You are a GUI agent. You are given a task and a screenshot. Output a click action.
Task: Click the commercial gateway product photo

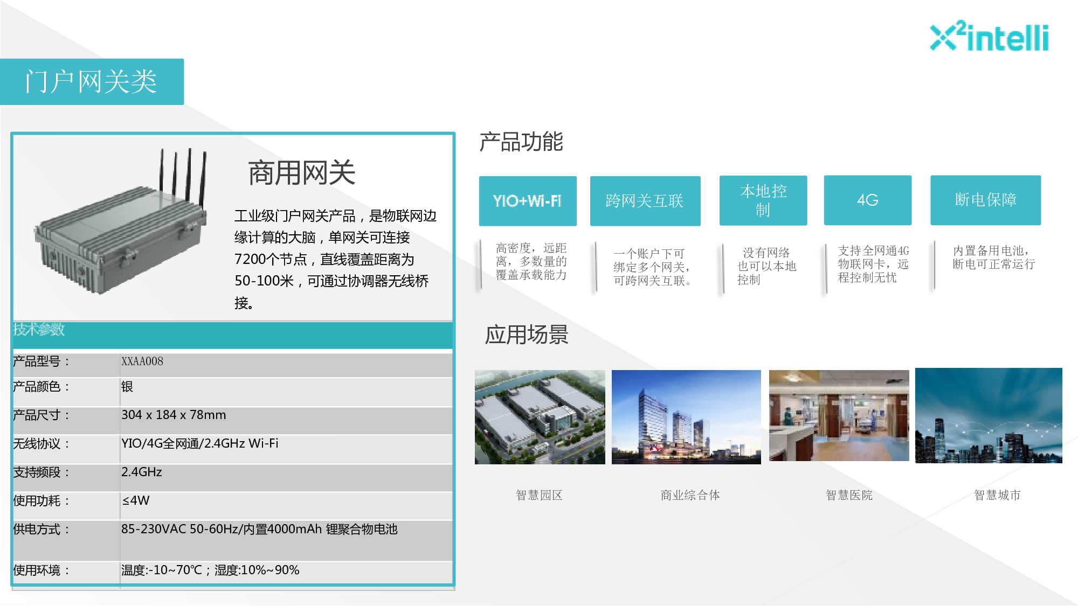(121, 222)
